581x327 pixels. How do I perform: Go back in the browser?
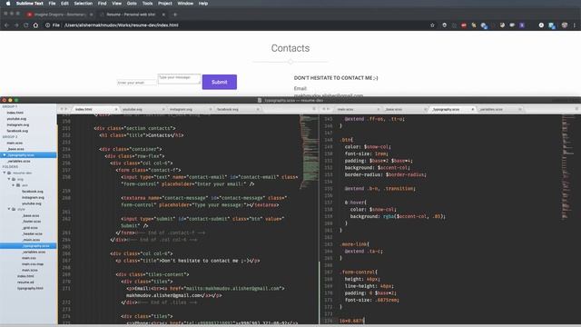[x=6, y=25]
